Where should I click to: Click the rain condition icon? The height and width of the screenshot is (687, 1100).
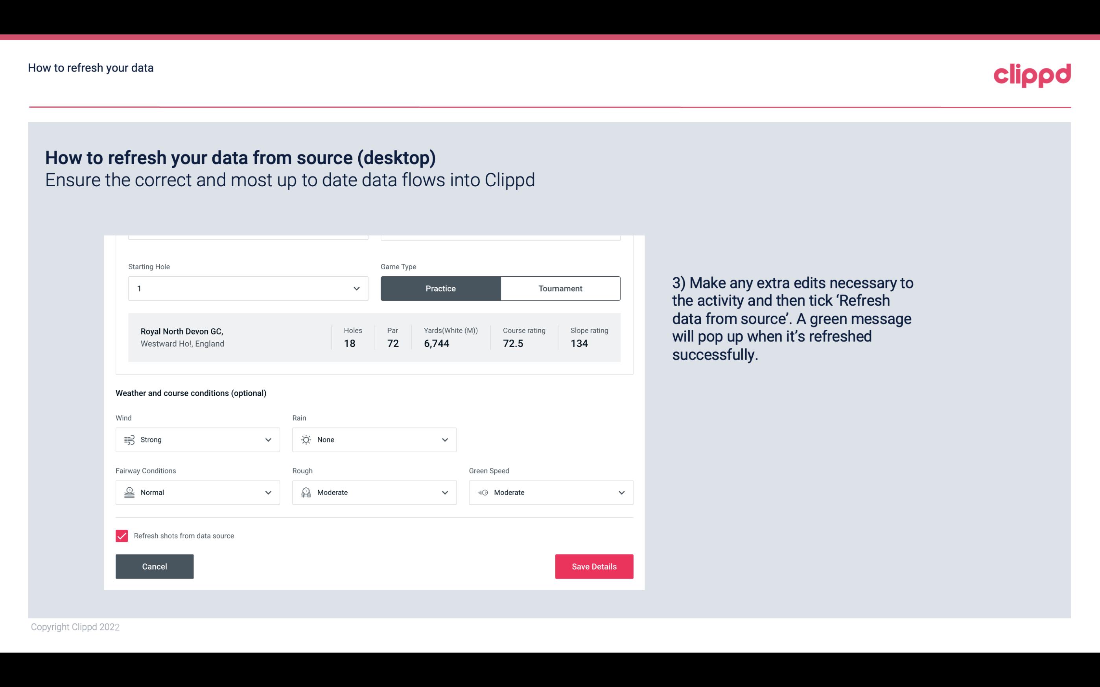306,439
